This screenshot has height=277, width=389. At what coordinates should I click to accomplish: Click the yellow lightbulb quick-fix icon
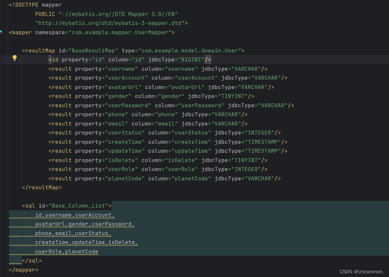[x=15, y=58]
